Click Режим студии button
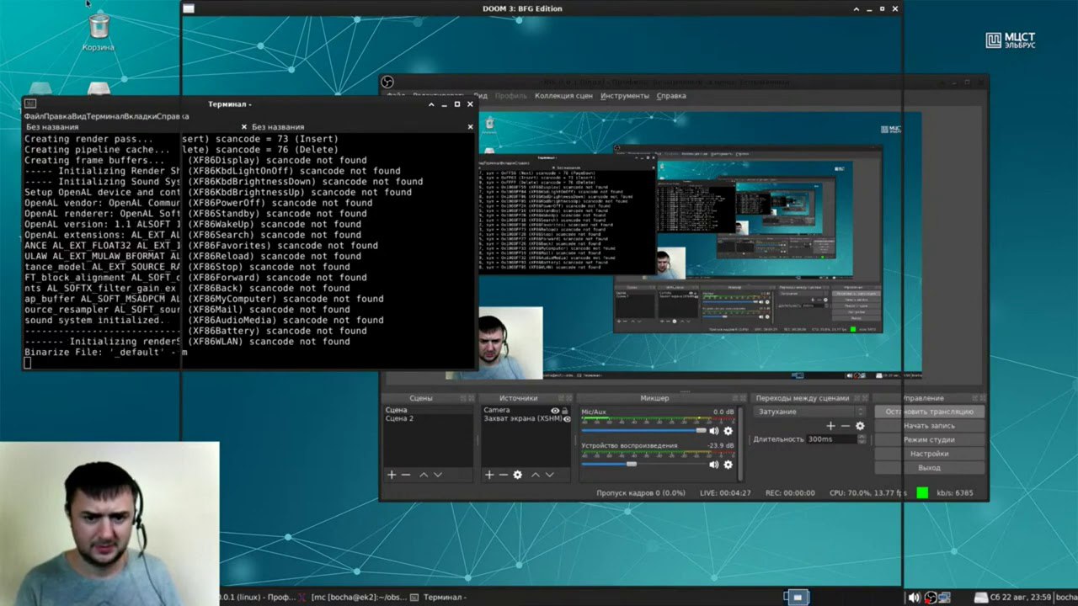The width and height of the screenshot is (1078, 606). pyautogui.click(x=929, y=439)
